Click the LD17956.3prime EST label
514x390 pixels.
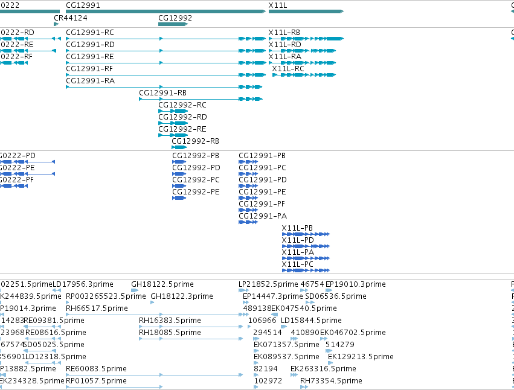click(x=83, y=284)
